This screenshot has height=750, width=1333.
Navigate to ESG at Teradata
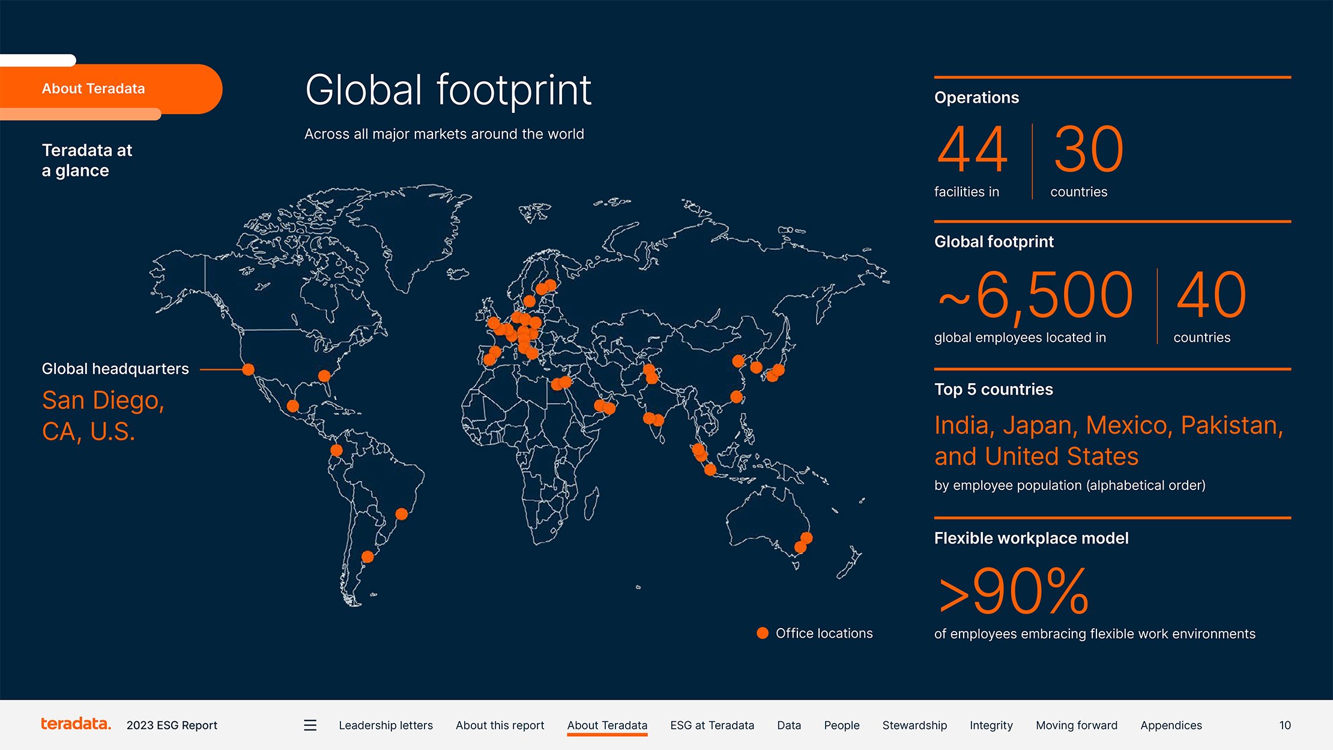point(712,725)
